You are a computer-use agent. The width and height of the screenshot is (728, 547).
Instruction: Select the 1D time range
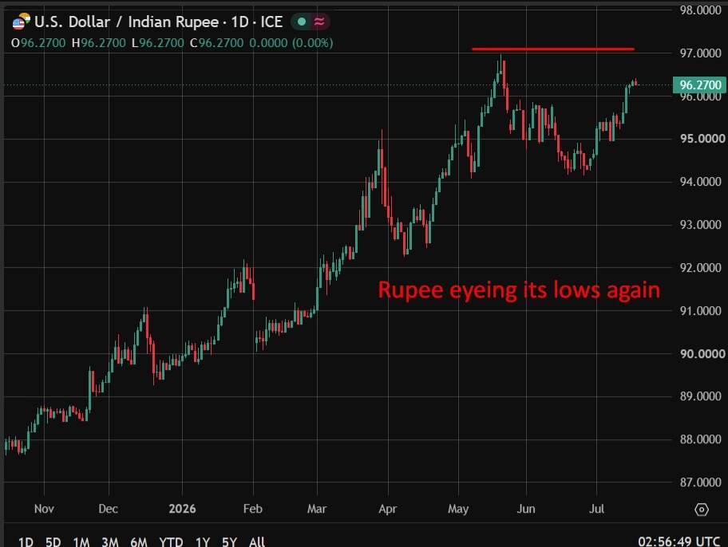[26, 541]
